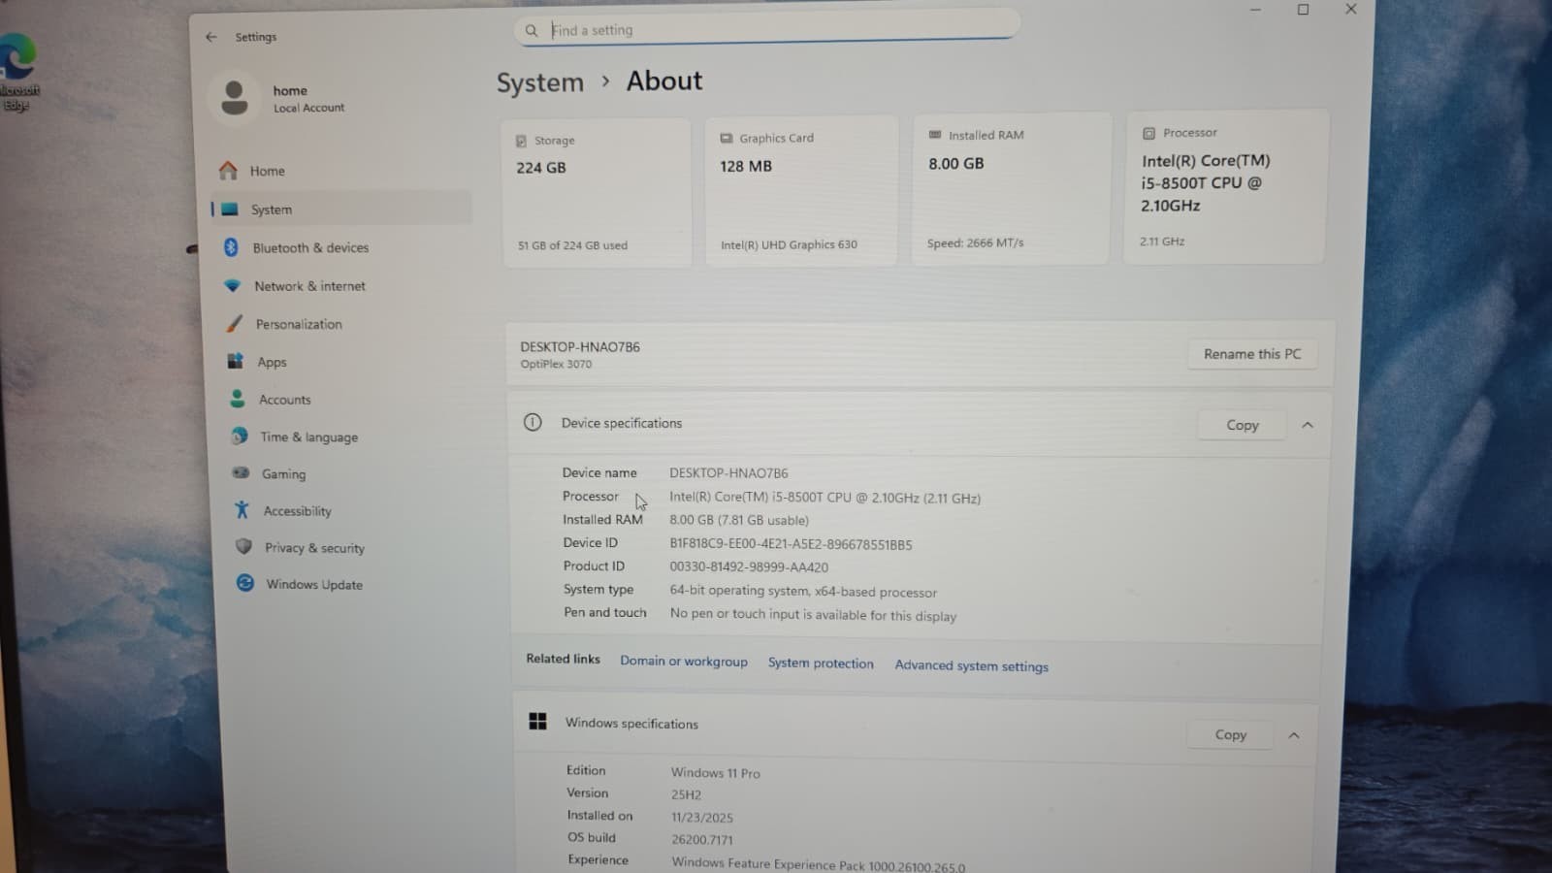Click the Accounts person icon
1552x873 pixels.
pyautogui.click(x=237, y=399)
